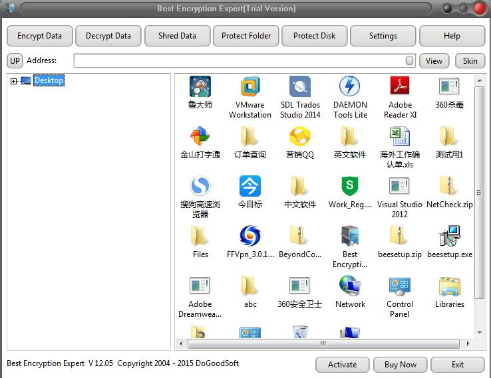Go UP one directory level
The width and height of the screenshot is (491, 378).
coord(15,60)
